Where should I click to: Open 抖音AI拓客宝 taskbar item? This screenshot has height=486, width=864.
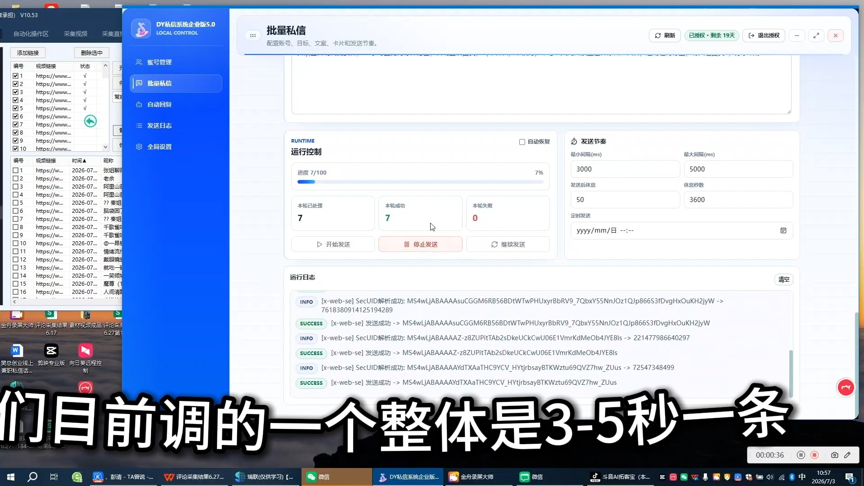click(x=620, y=477)
